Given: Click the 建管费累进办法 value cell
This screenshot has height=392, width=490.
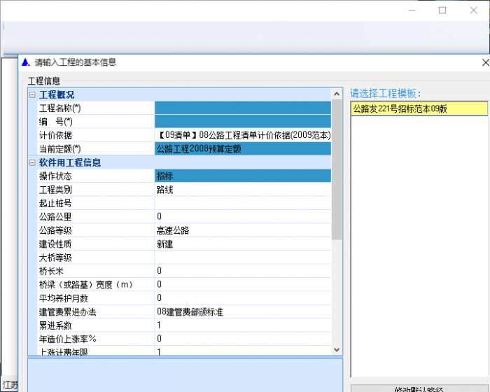Looking at the screenshot, I should point(242,311).
